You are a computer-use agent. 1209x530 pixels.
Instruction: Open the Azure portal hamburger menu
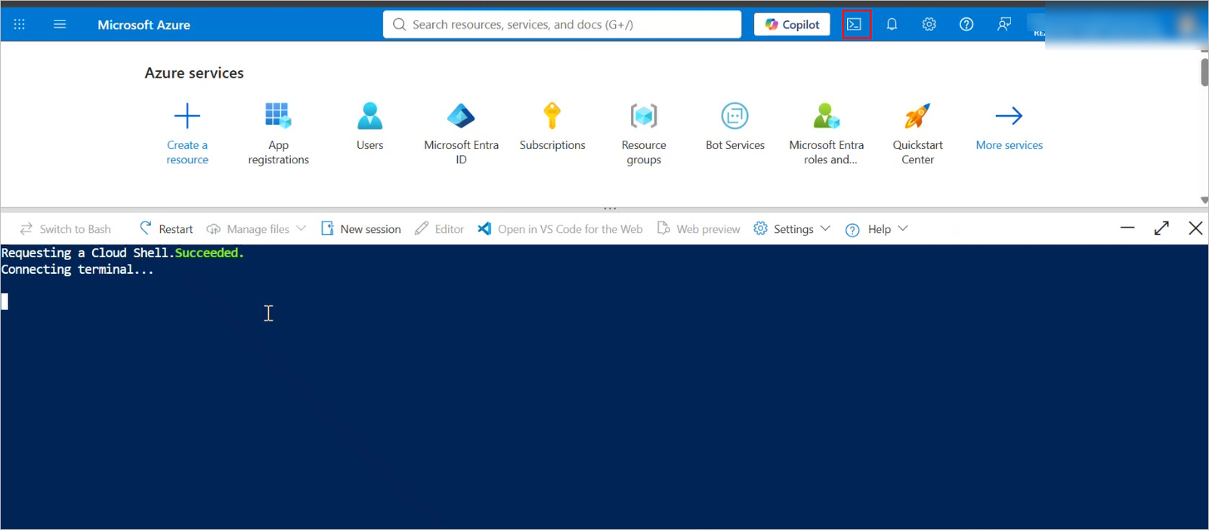click(x=60, y=25)
